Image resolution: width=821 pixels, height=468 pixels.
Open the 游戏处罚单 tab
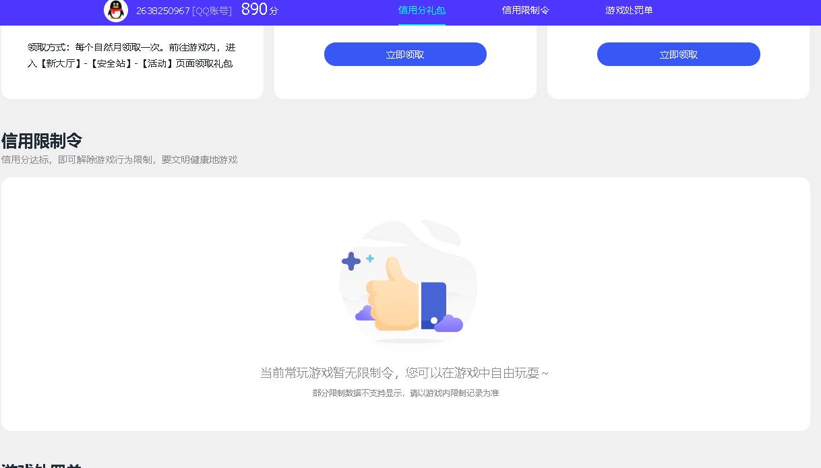tap(629, 10)
